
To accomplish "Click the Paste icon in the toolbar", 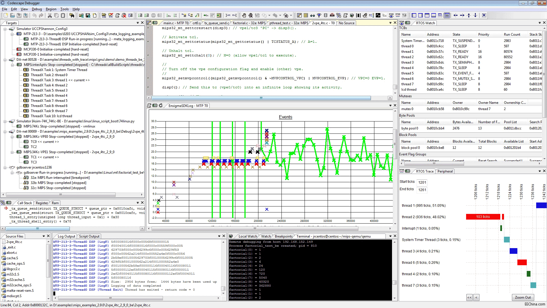I will (63, 15).
